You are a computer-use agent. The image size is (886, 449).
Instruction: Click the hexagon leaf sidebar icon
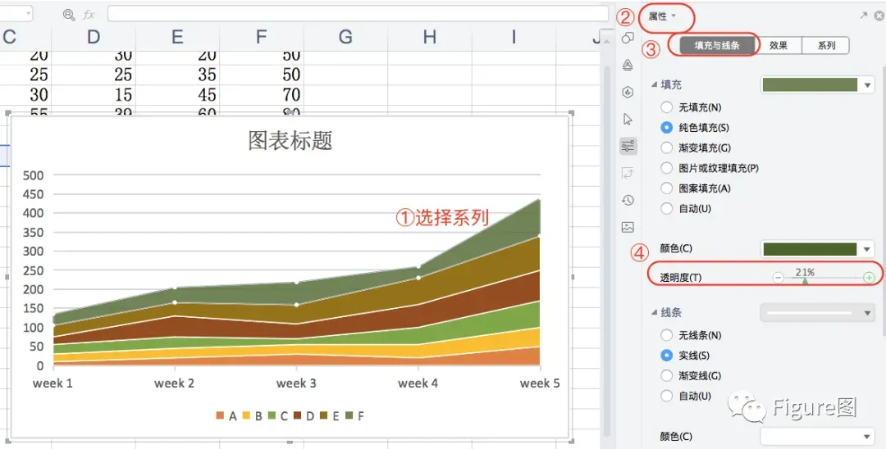(628, 92)
